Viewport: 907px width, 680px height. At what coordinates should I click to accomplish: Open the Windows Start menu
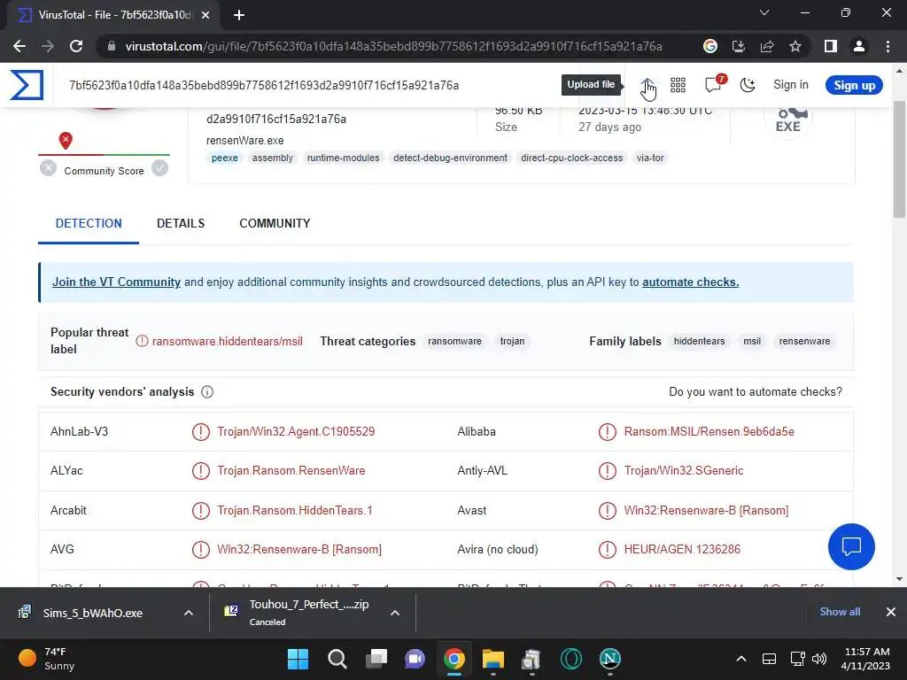point(298,659)
